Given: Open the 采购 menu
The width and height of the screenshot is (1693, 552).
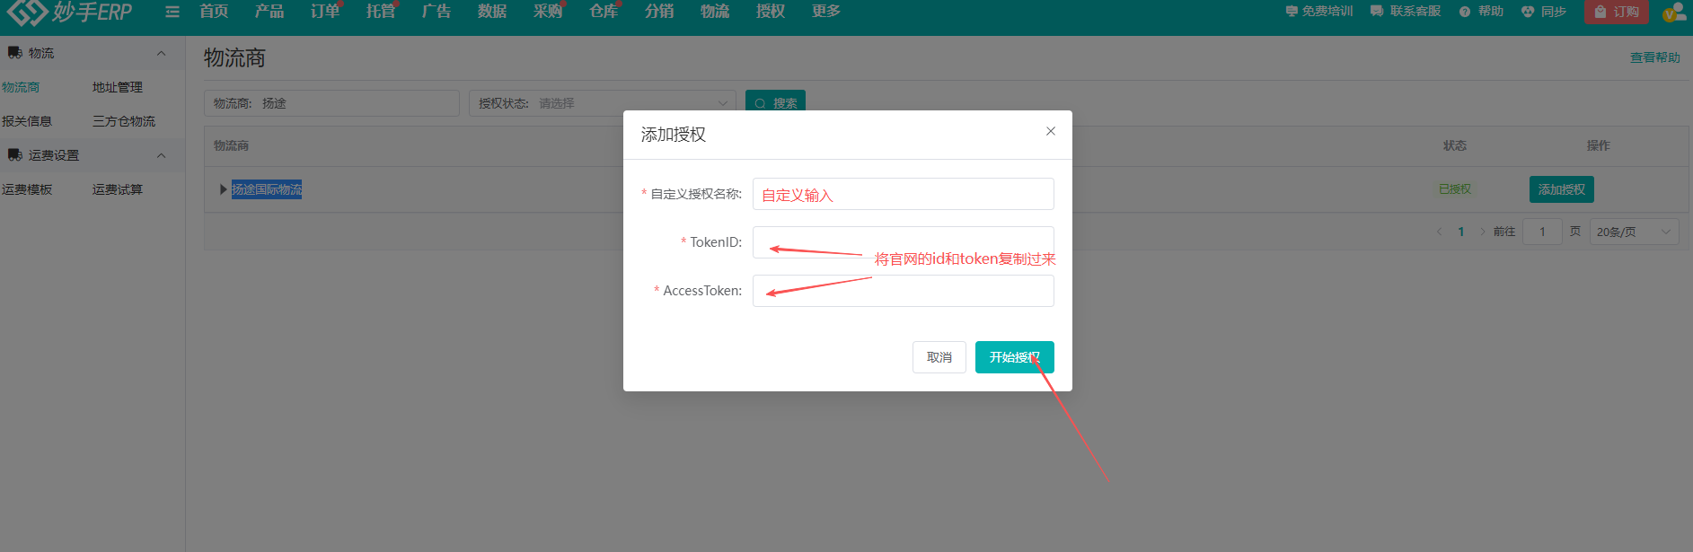Looking at the screenshot, I should click(548, 12).
